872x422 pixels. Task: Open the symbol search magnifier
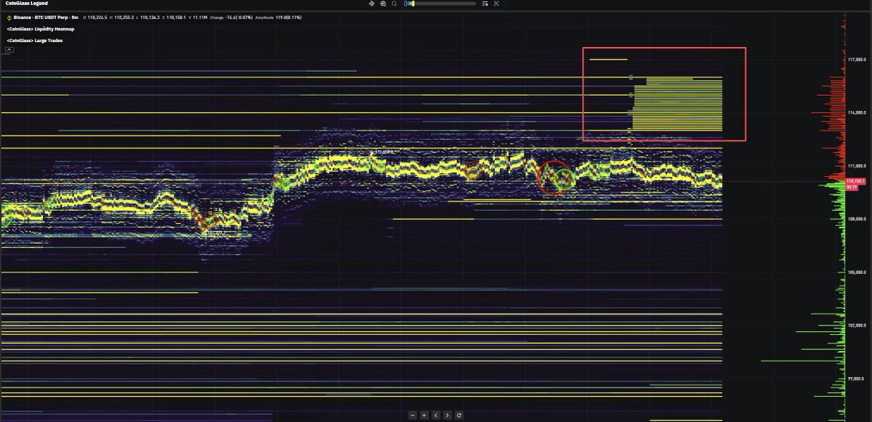[x=395, y=4]
